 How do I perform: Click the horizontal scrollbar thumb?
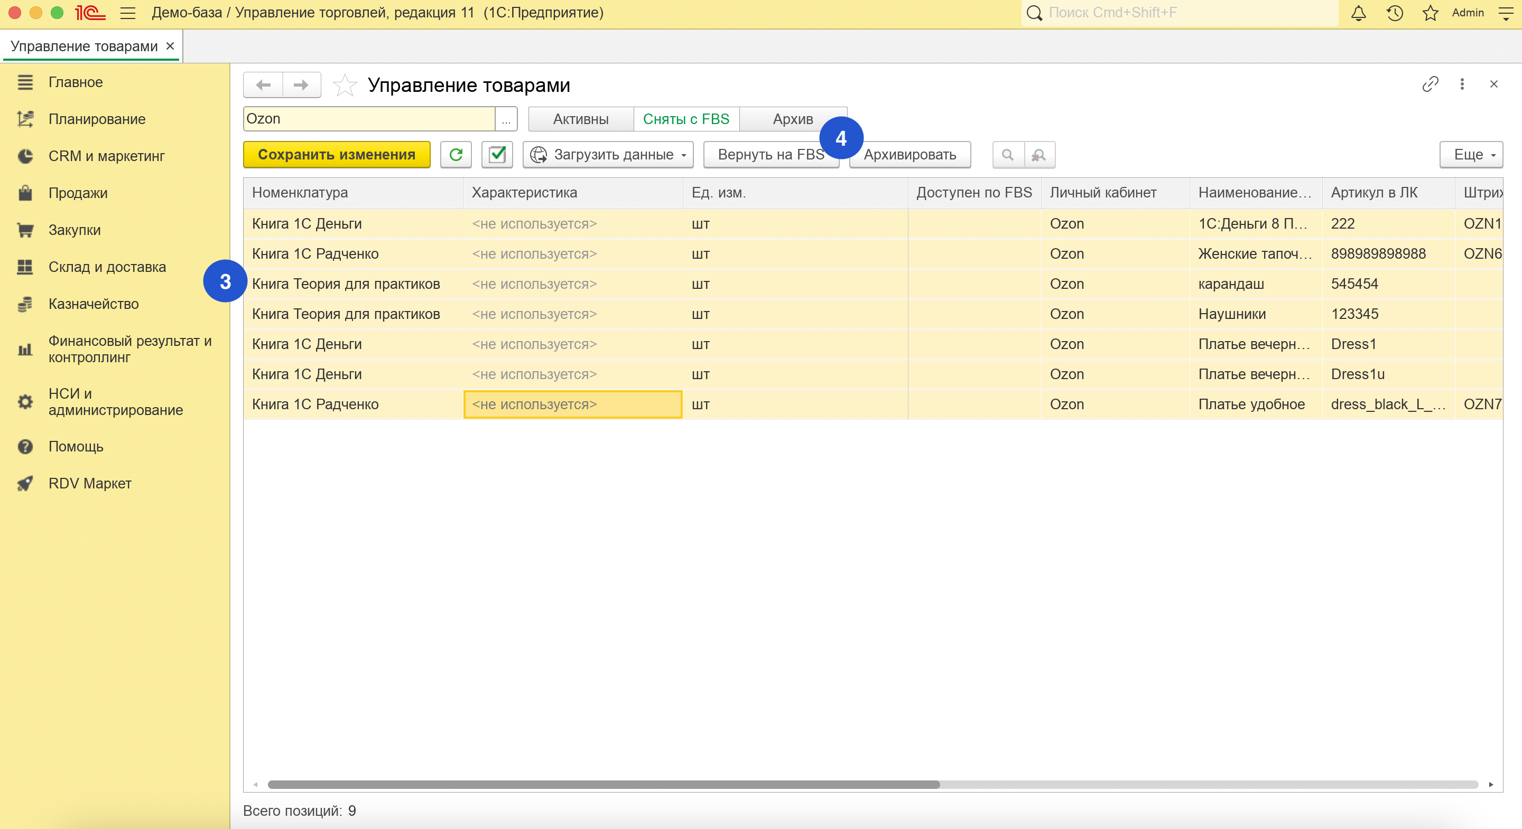pyautogui.click(x=602, y=785)
